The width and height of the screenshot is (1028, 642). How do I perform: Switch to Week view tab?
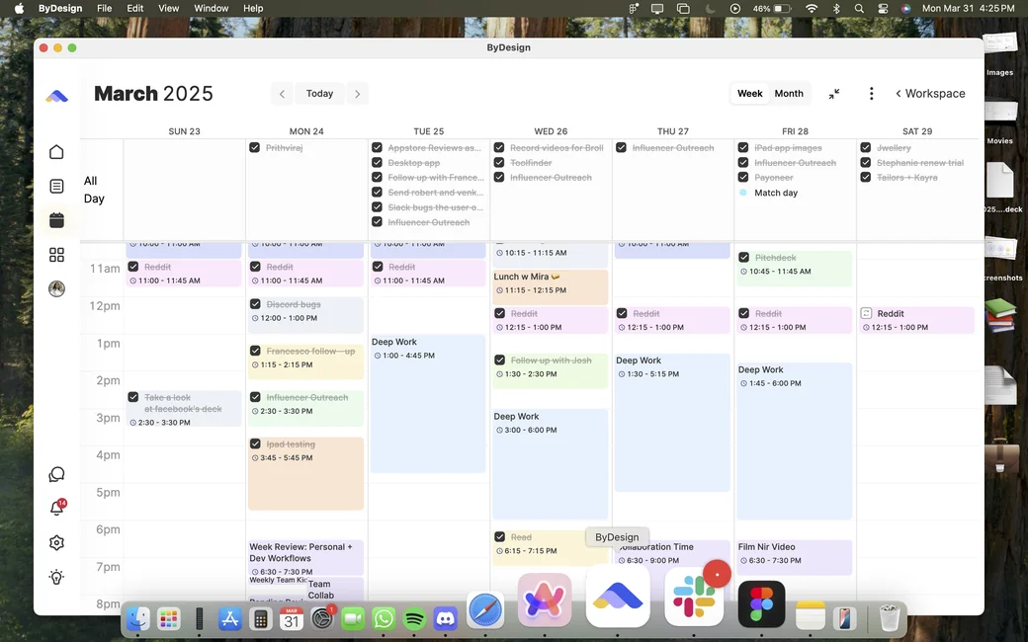749,94
